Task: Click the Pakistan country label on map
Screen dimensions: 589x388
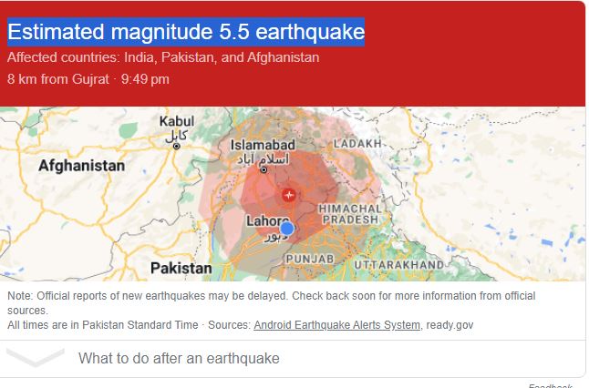Action: point(181,269)
